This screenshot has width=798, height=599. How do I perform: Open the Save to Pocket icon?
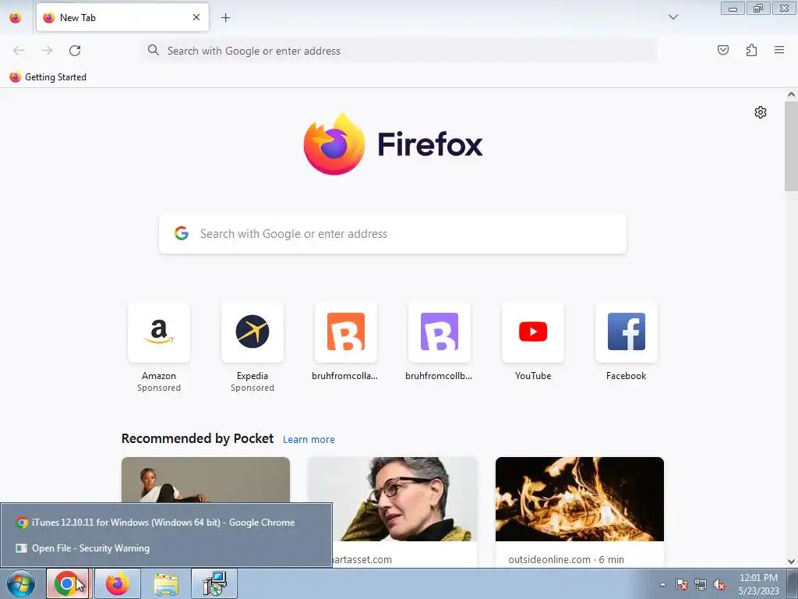coord(723,50)
